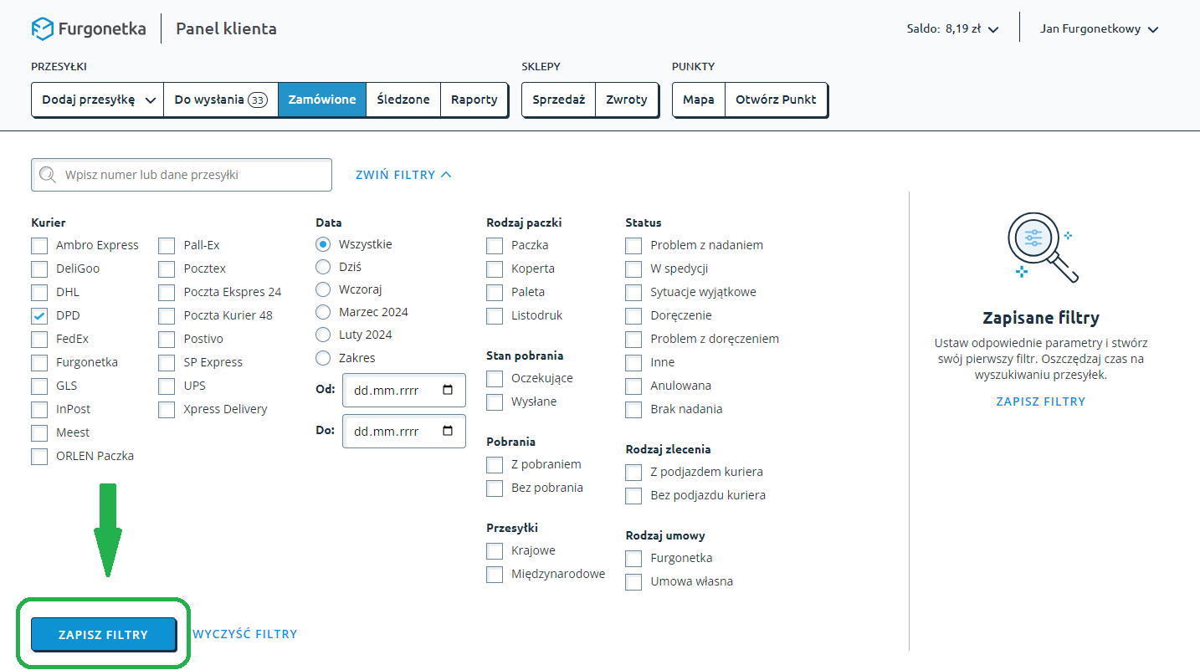Select the Wczoraj date radio button
This screenshot has height=670, width=1200.
(x=323, y=289)
